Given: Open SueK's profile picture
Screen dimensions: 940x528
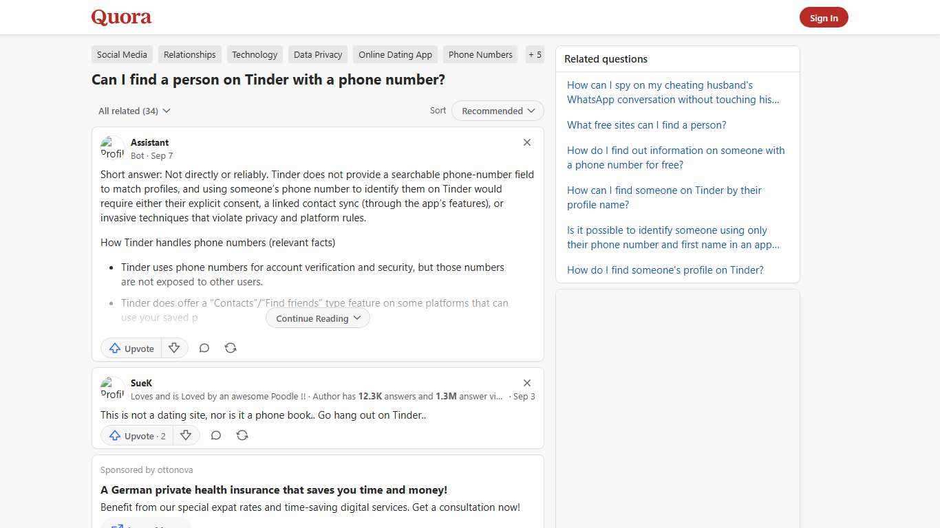Looking at the screenshot, I should coord(112,388).
